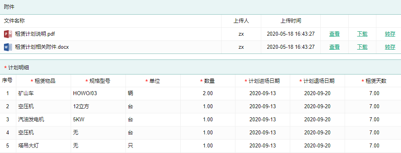The width and height of the screenshot is (401, 153).
Task: Select the 塔吊大灯 item cell
Action: (x=44, y=145)
